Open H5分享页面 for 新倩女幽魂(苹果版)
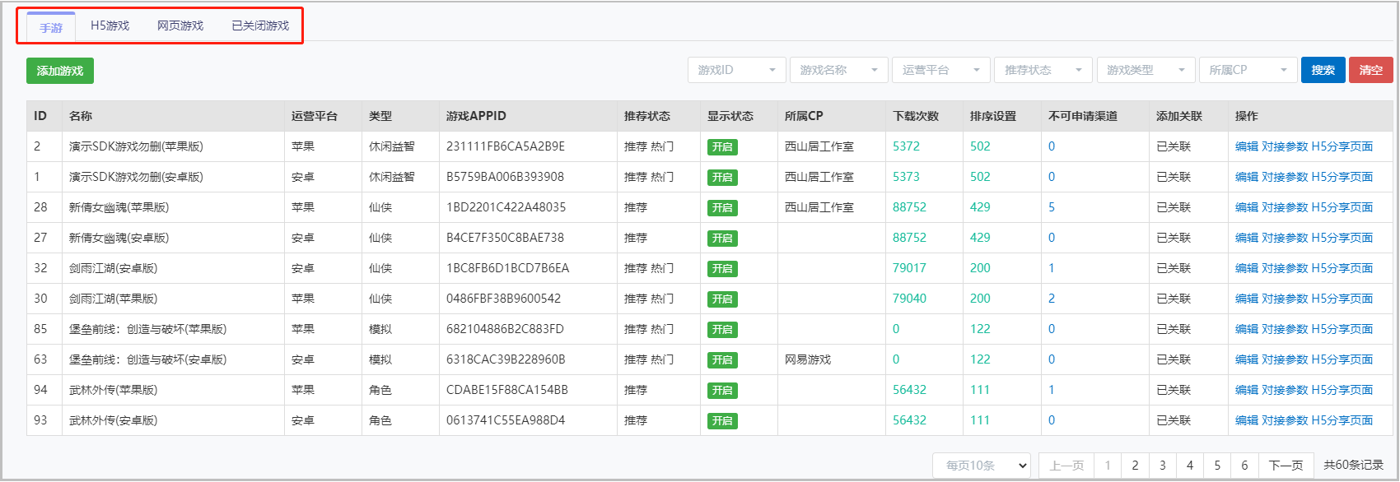Viewport: 1400px width, 482px height. (1342, 207)
